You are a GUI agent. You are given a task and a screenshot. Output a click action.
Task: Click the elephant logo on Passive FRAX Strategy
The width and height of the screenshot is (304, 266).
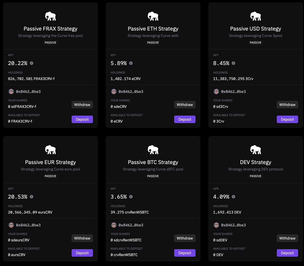point(50,16)
